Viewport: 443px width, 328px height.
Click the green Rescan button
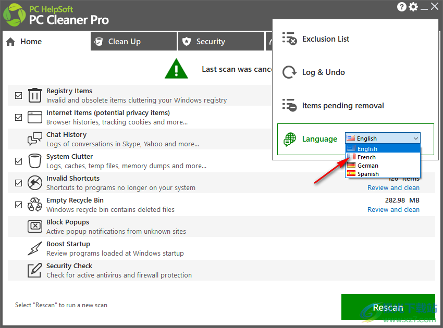388,307
